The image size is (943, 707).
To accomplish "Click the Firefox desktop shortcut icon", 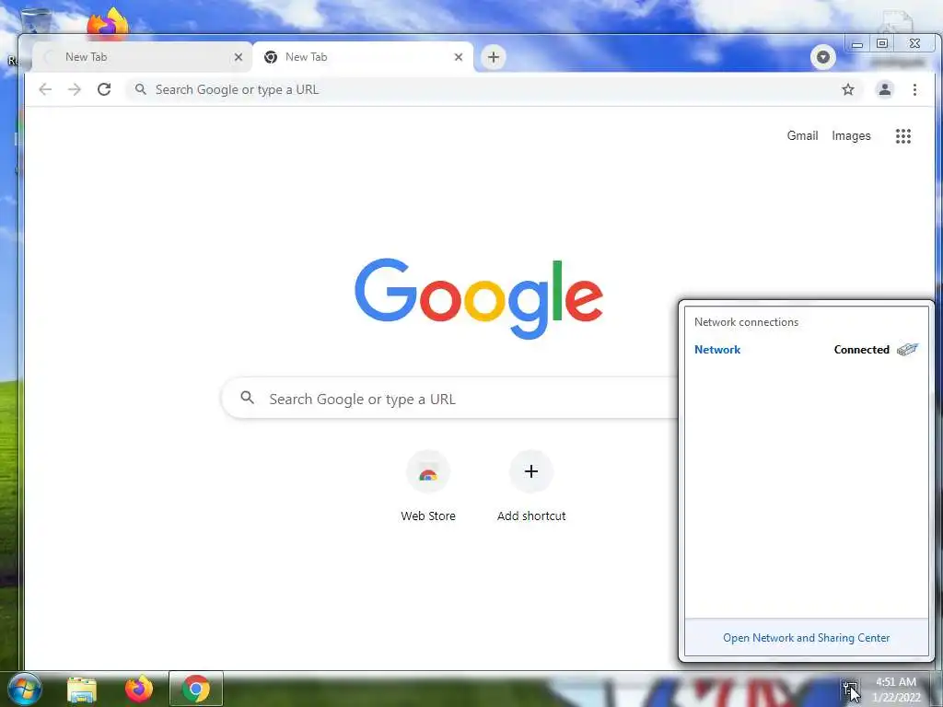I will point(107,22).
